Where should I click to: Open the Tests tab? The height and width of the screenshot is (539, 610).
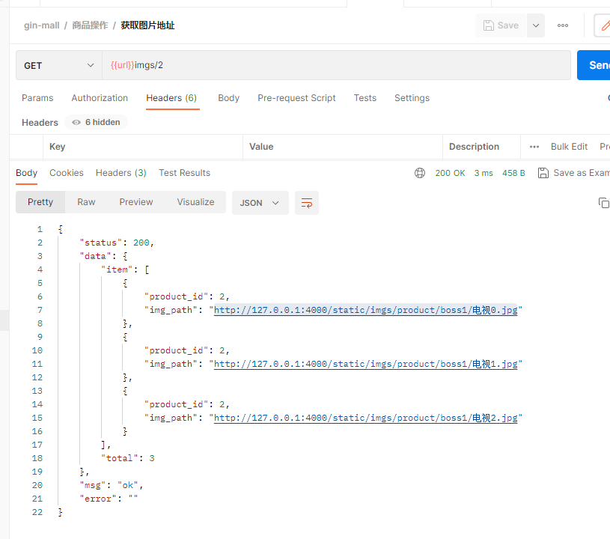pos(365,98)
